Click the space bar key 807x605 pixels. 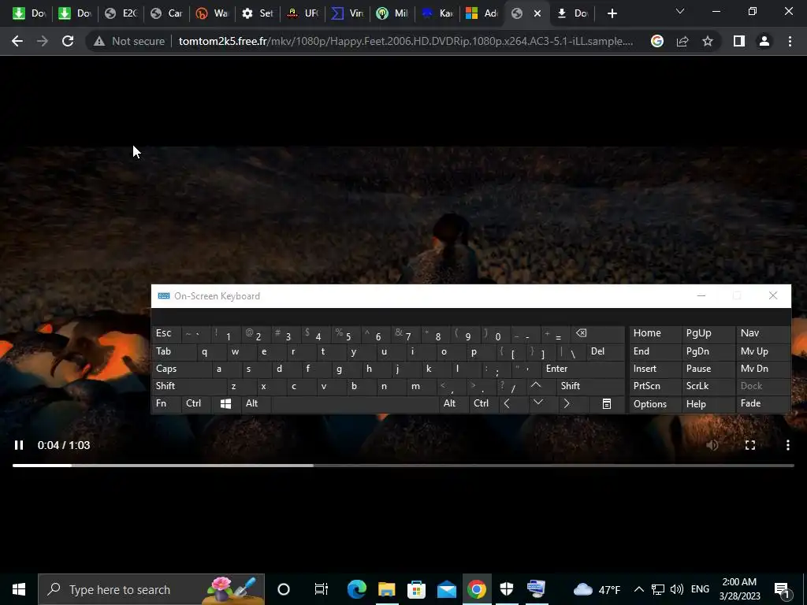pos(355,403)
